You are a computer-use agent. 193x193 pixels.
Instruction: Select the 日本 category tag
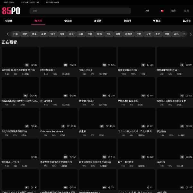click(x=15, y=34)
